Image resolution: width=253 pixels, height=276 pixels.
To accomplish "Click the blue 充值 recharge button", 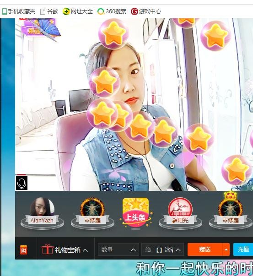I will (x=243, y=249).
